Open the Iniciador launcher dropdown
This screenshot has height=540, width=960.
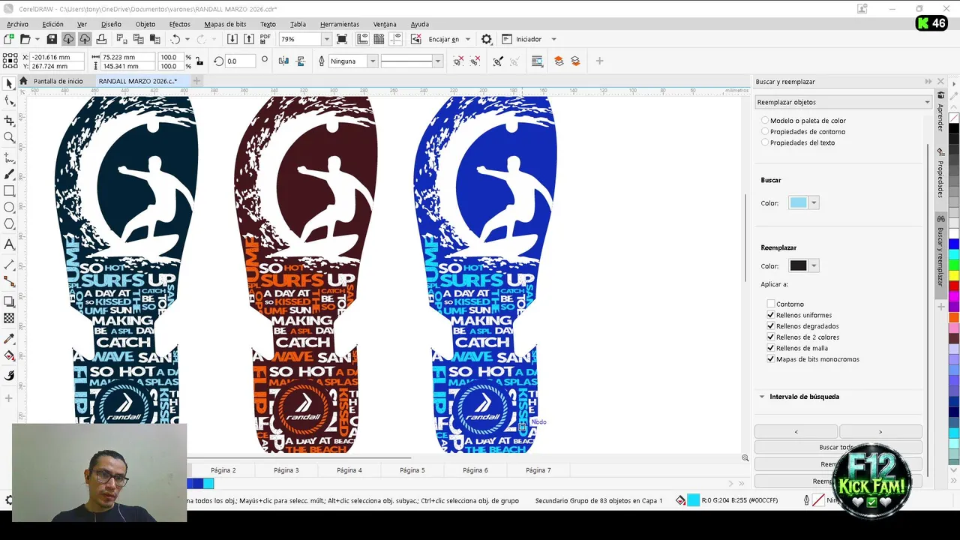(x=553, y=39)
